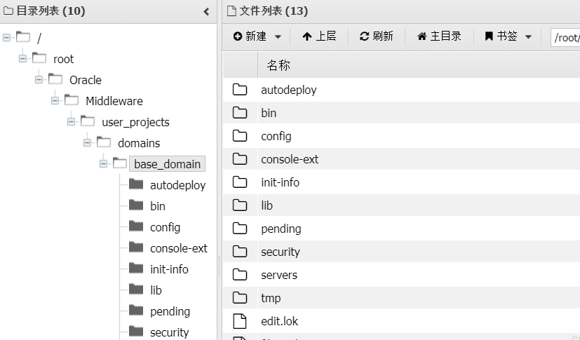Open console-ext folder icon in tree

pyautogui.click(x=136, y=247)
